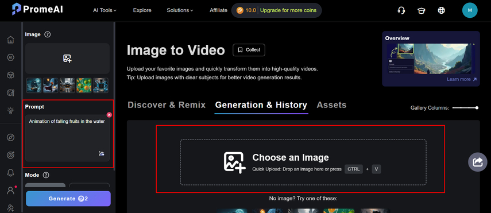Click the Collect bookmark button
Screen dimensions: 491x213
coord(249,50)
